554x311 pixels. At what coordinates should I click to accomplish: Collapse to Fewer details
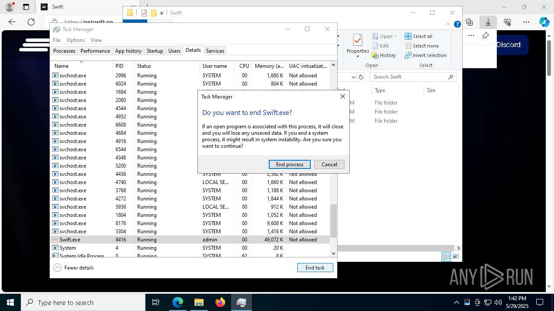click(74, 267)
